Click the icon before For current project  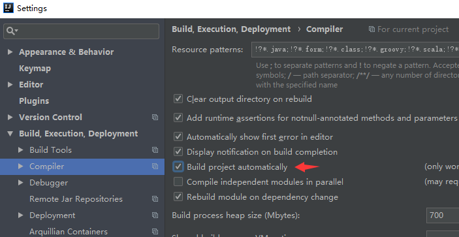[x=372, y=29]
